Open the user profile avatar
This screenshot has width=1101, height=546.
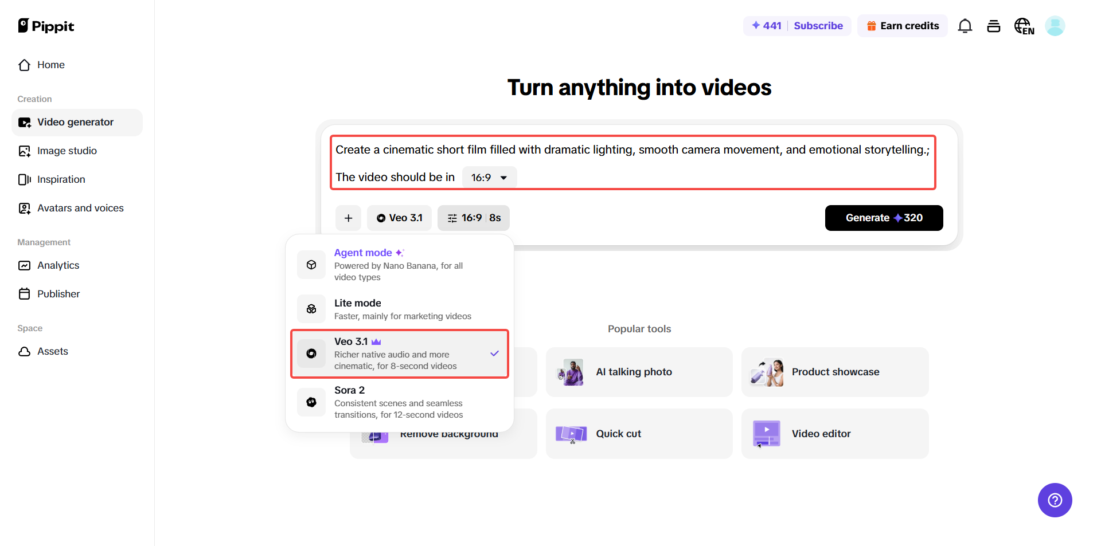1055,26
